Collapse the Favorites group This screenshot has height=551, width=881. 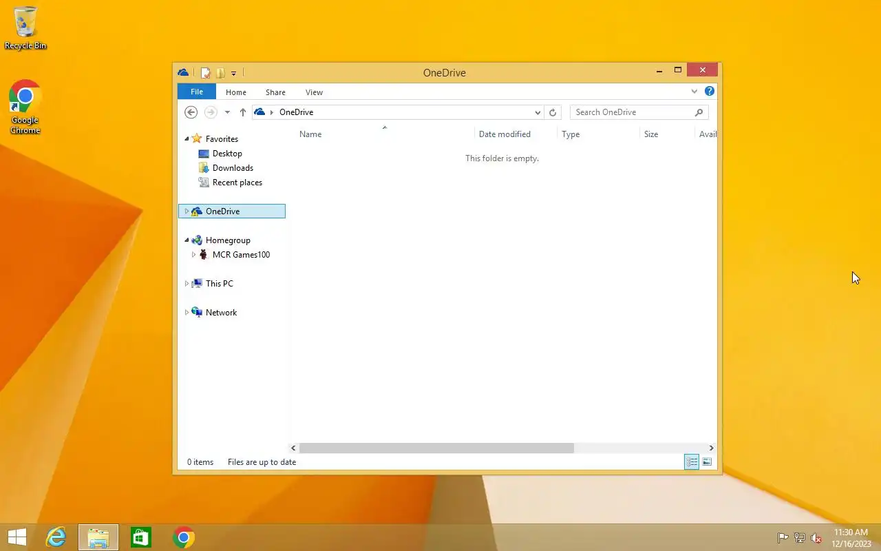pos(187,139)
